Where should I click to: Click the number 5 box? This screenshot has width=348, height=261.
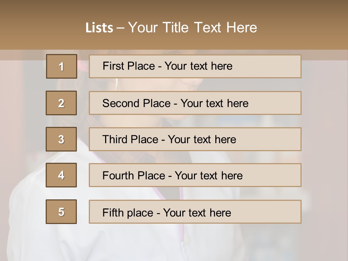tap(61, 212)
